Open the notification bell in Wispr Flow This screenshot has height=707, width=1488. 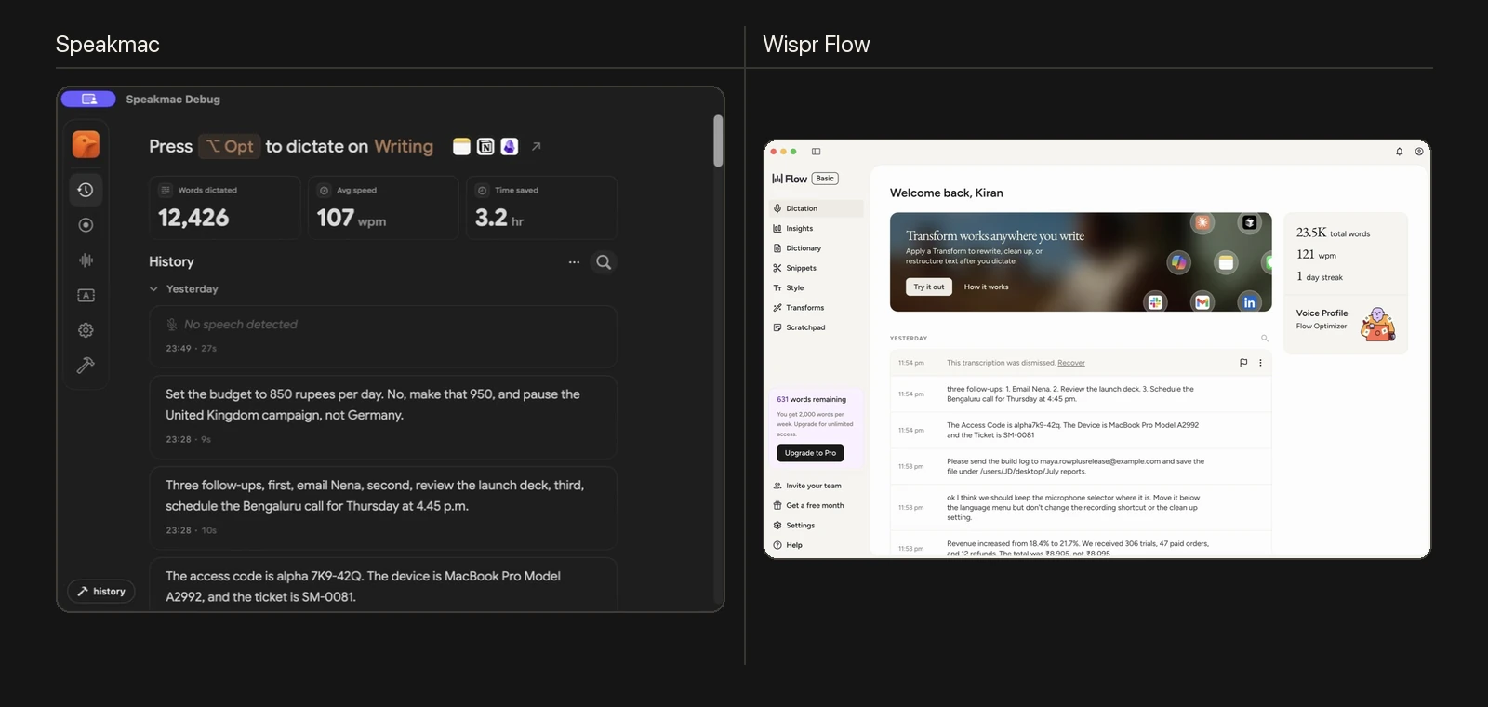tap(1399, 152)
